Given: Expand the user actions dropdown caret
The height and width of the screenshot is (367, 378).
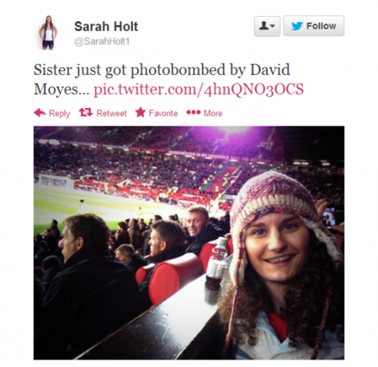Looking at the screenshot, I should [x=272, y=26].
